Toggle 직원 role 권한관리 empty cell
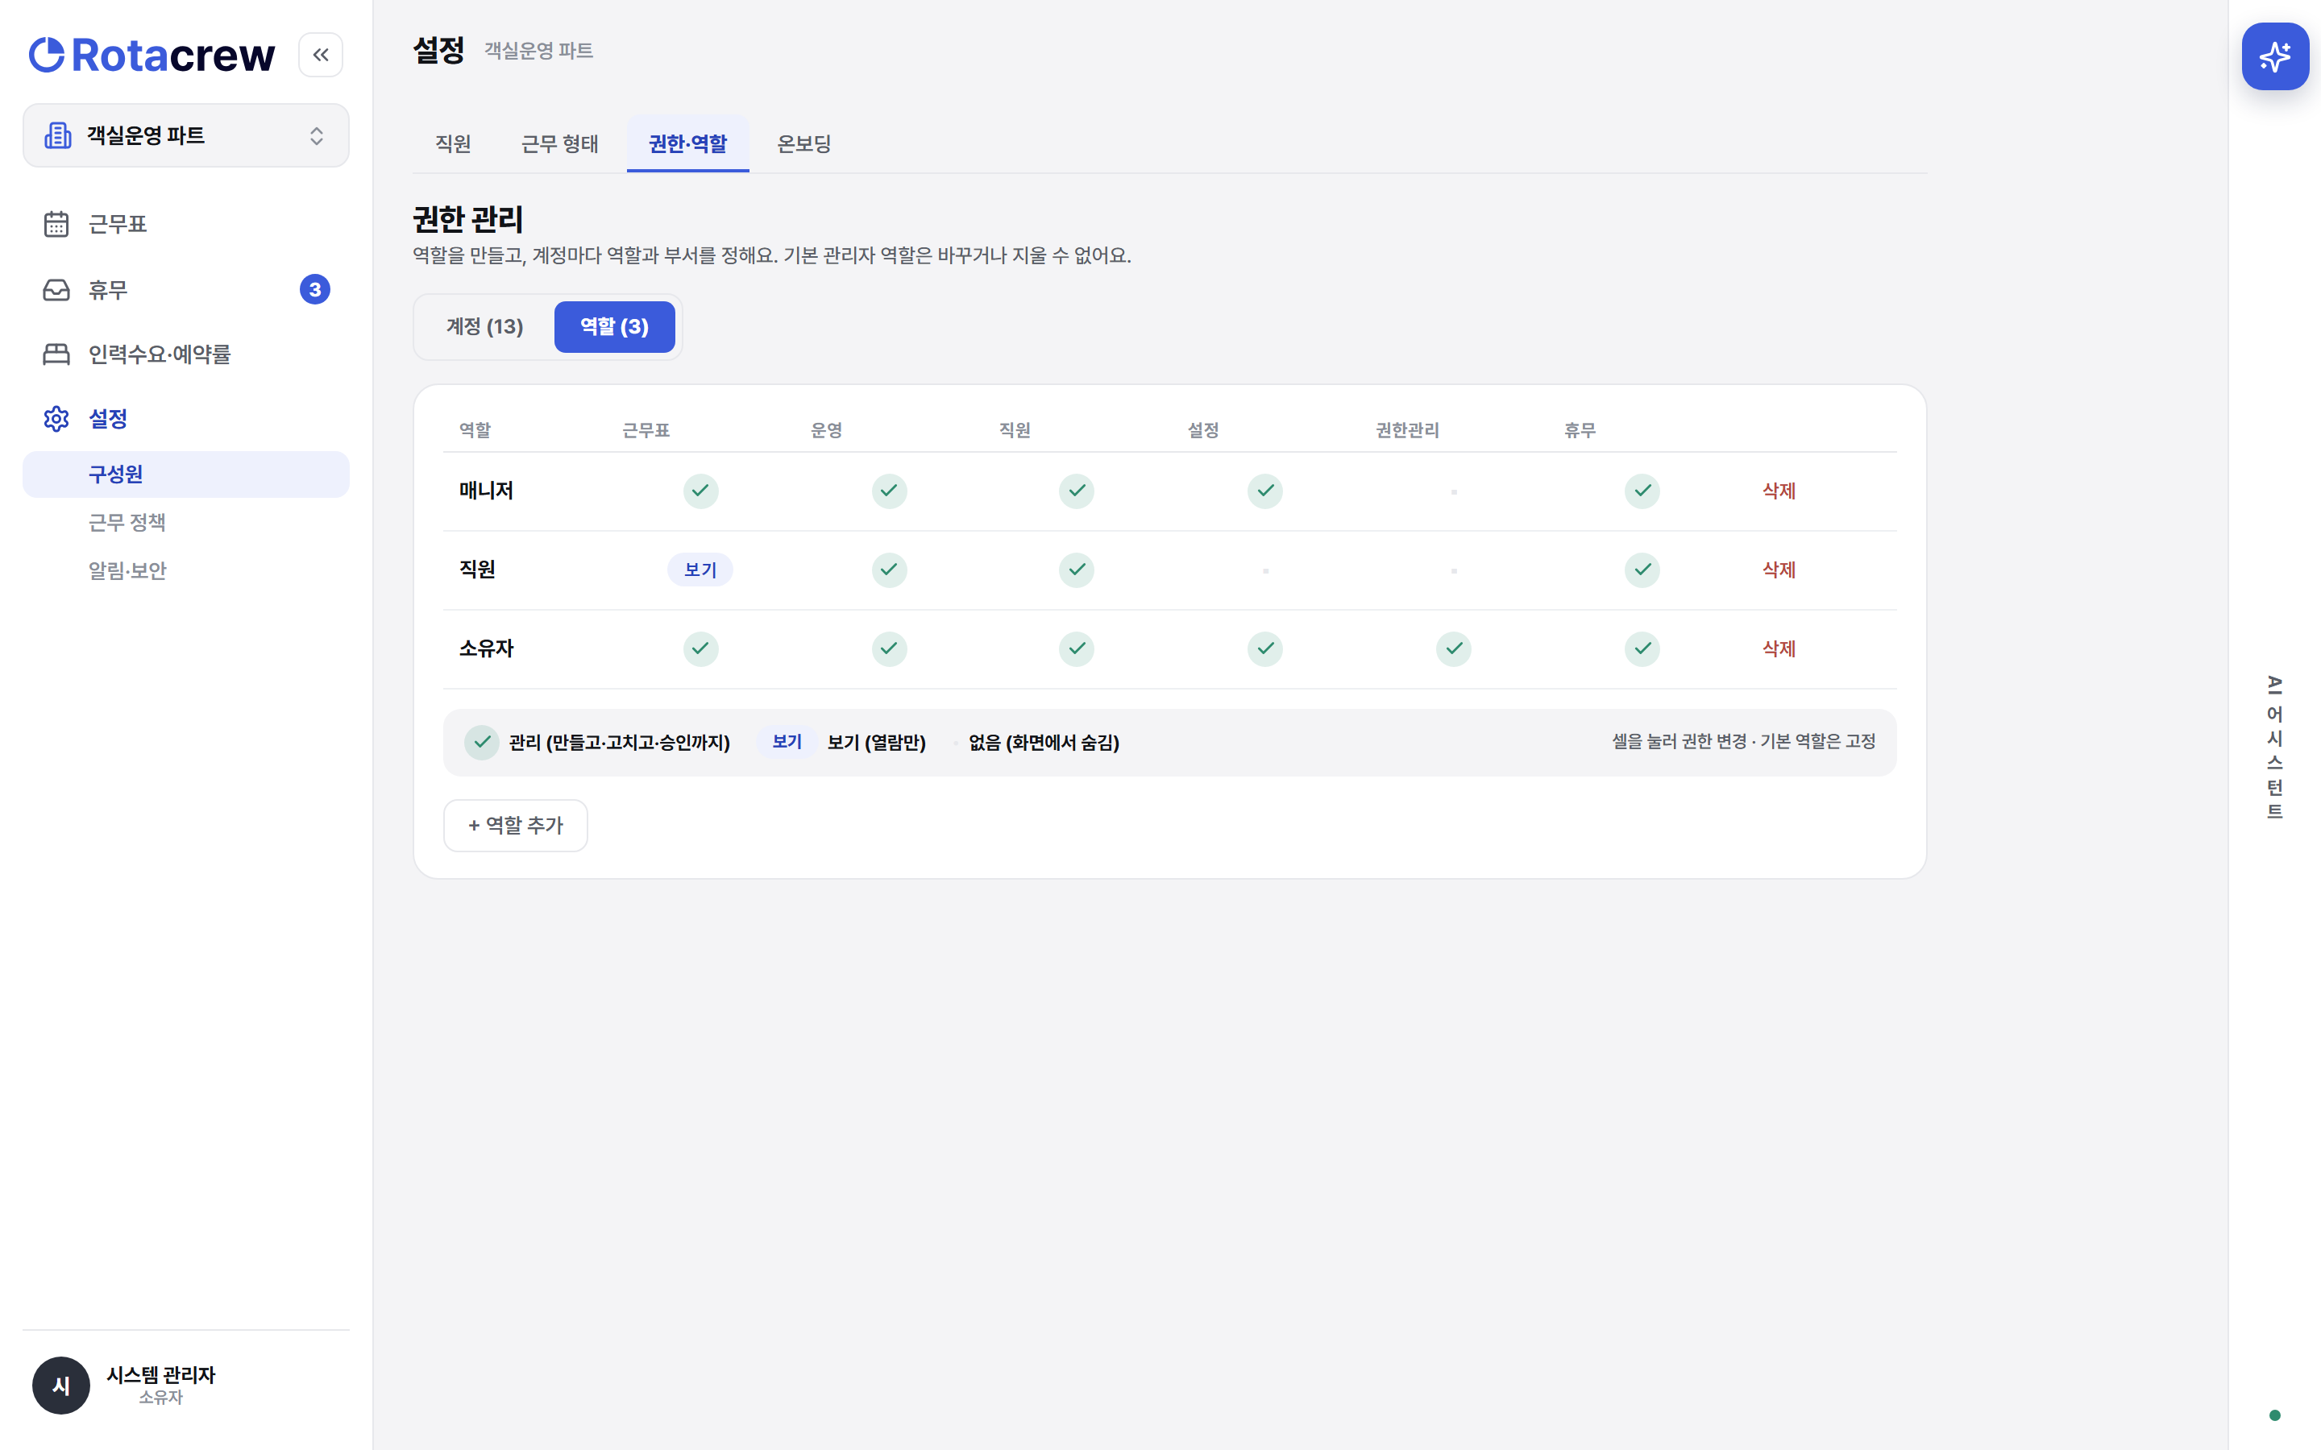Viewport: 2321px width, 1450px height. coord(1454,570)
